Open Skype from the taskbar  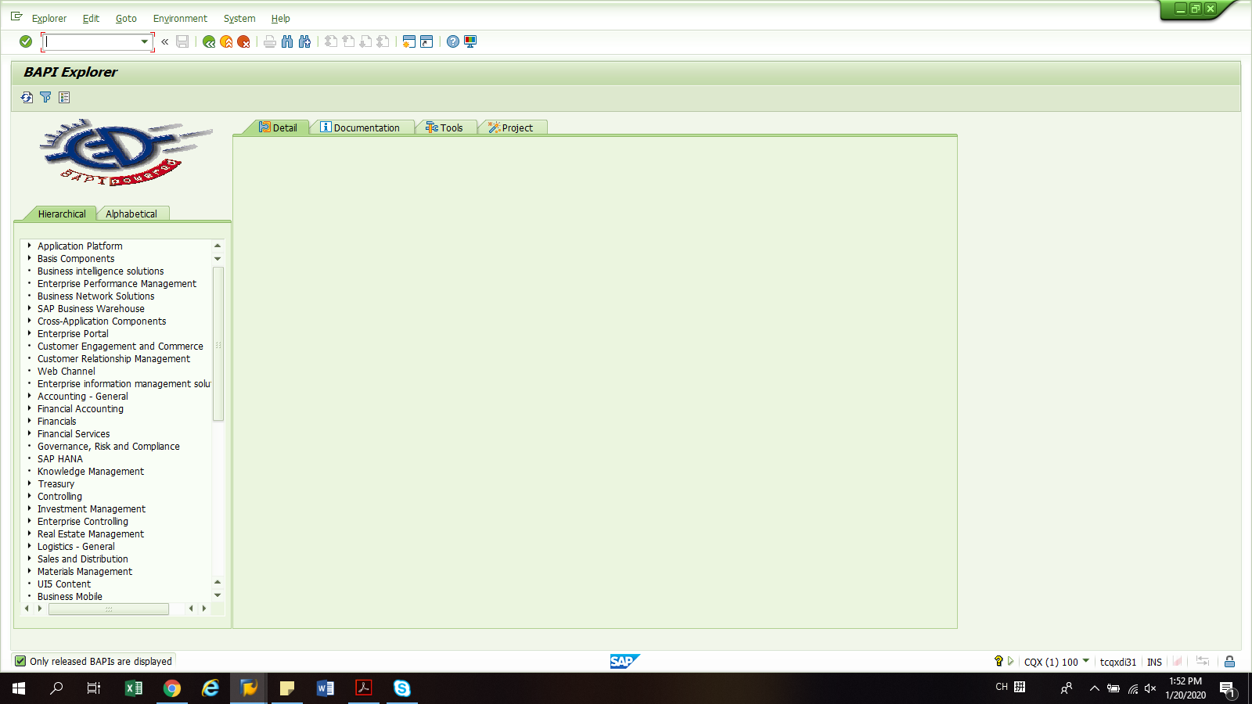(x=402, y=688)
